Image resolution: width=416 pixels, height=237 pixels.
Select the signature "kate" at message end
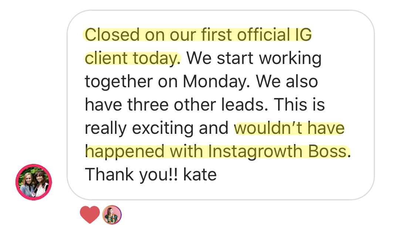[200, 175]
